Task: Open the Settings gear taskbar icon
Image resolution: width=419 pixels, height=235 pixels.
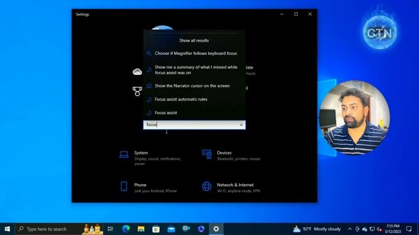Action: pos(216,229)
